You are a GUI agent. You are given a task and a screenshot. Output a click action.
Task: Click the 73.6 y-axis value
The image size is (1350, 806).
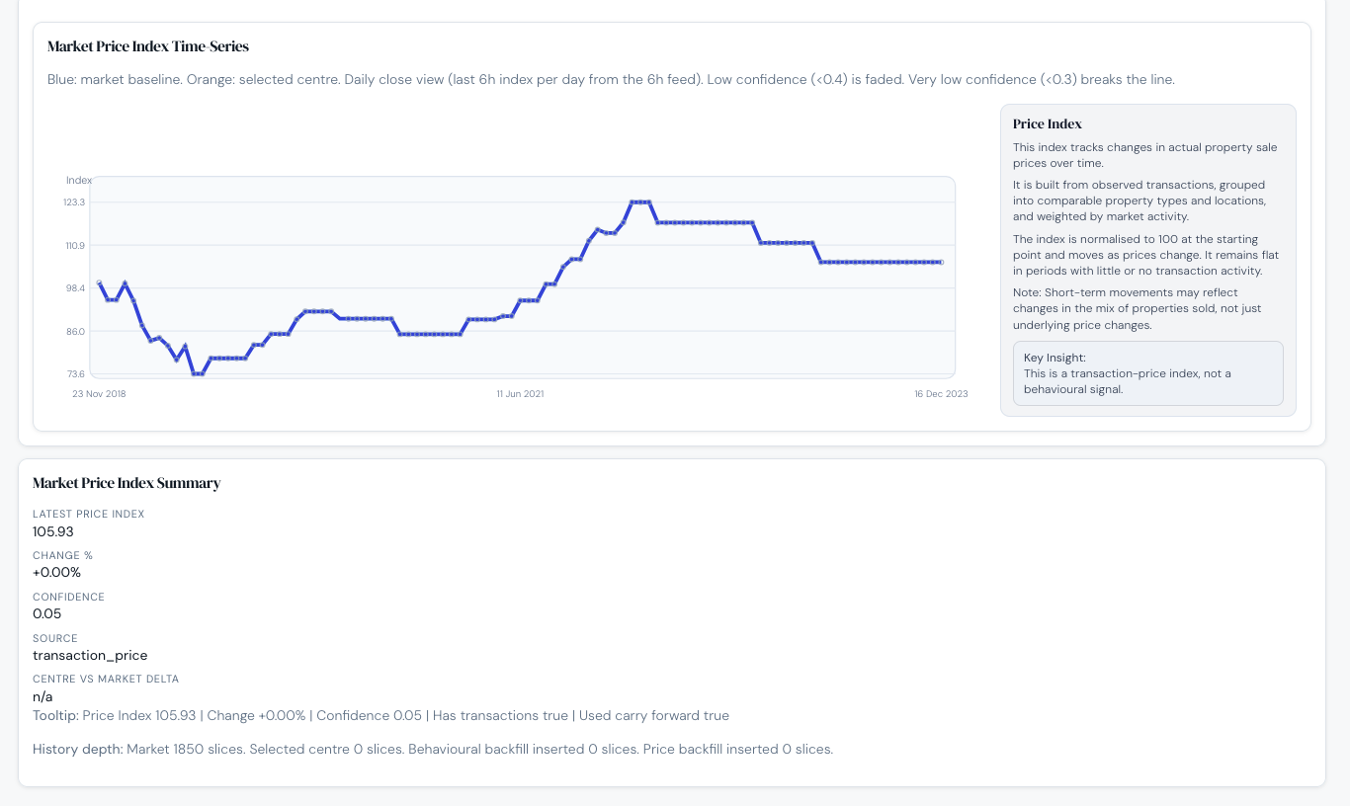[x=74, y=374]
